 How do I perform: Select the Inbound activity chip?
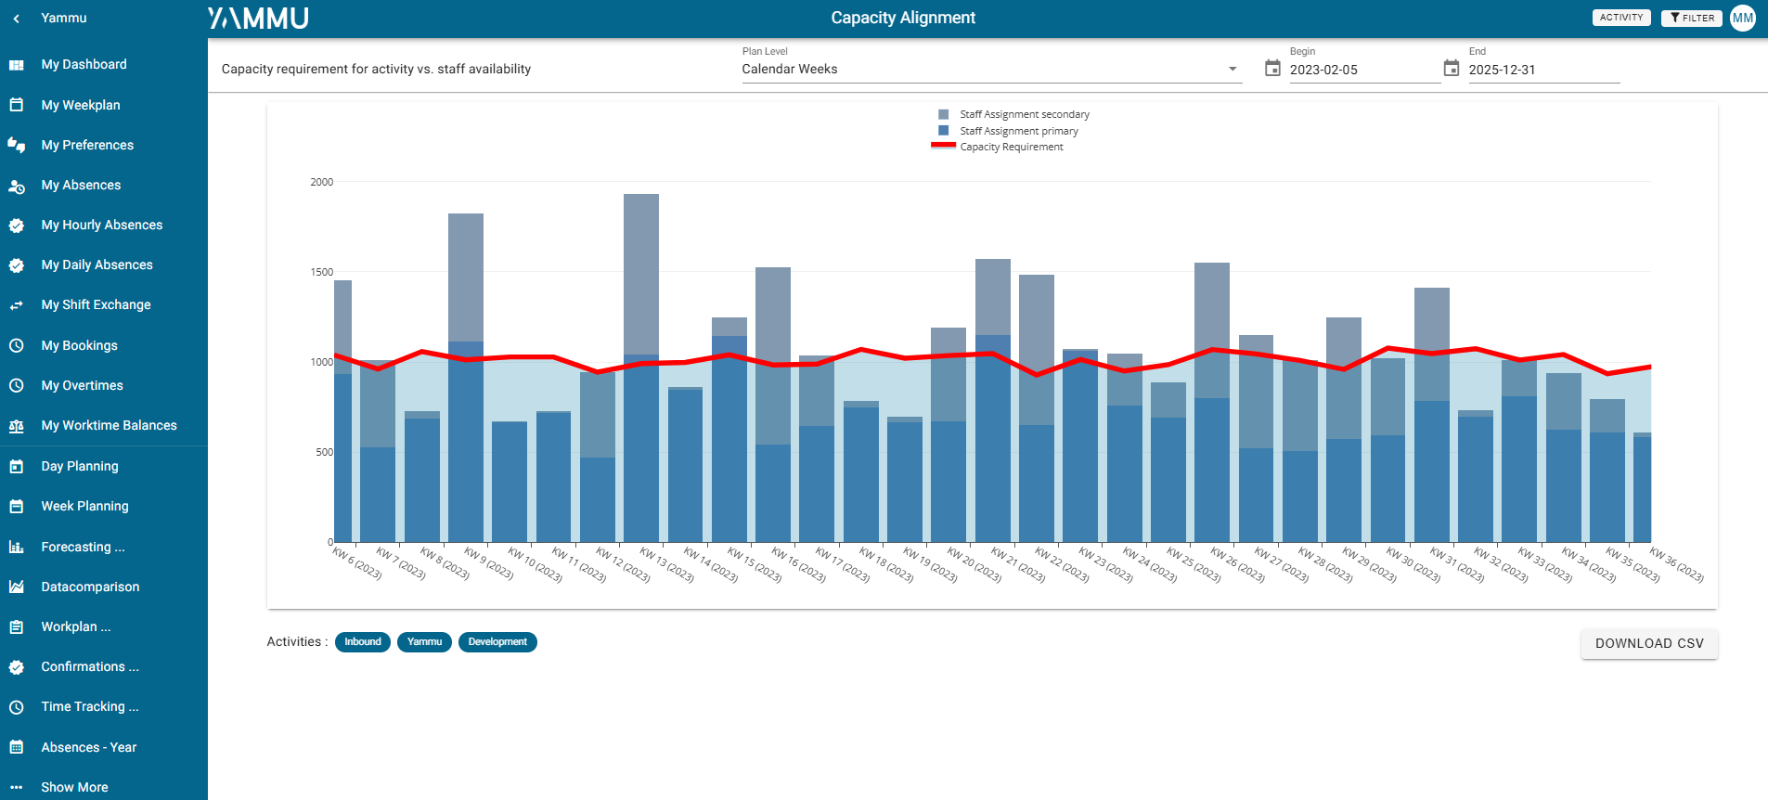[363, 642]
